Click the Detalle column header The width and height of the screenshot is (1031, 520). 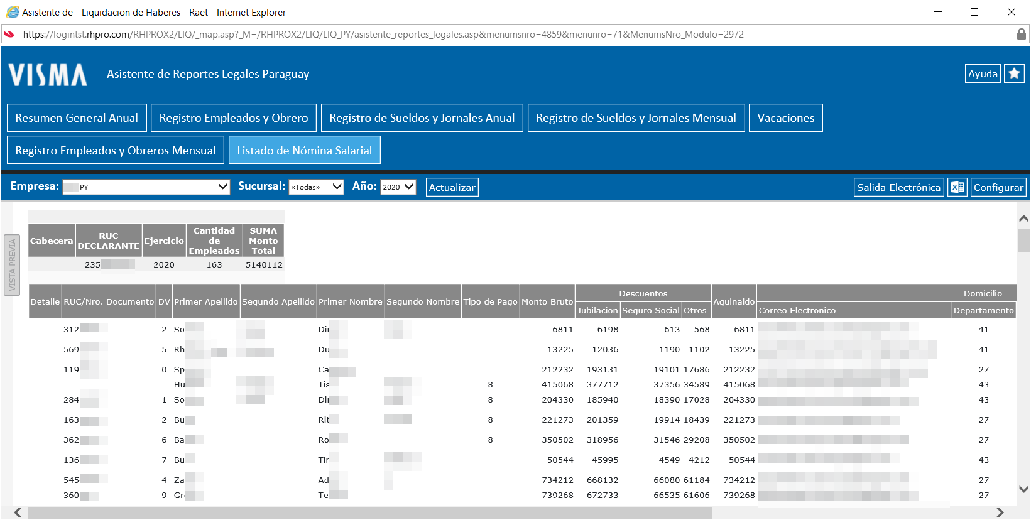coord(45,301)
